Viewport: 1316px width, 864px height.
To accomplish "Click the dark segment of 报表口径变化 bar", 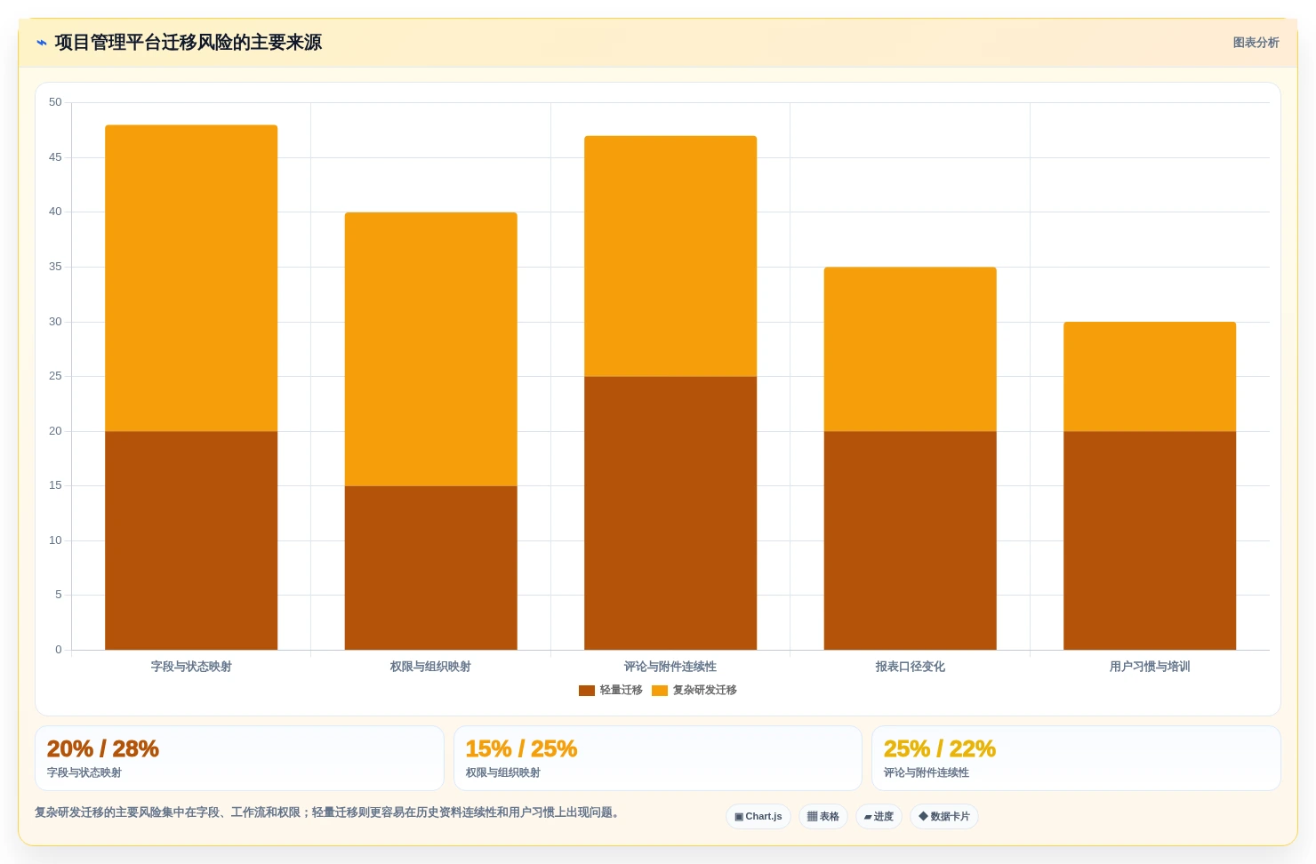I will point(911,540).
